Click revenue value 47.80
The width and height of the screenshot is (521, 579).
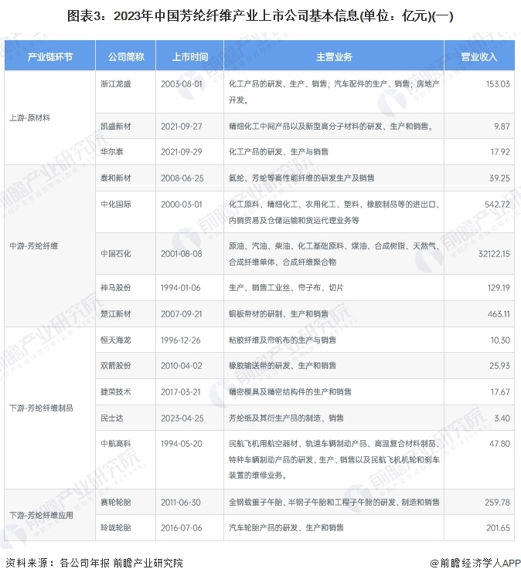pyautogui.click(x=499, y=443)
